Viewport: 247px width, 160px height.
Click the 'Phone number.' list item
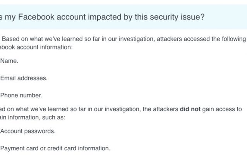click(21, 95)
